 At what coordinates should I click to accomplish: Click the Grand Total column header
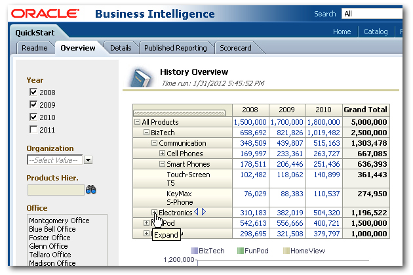coord(365,110)
